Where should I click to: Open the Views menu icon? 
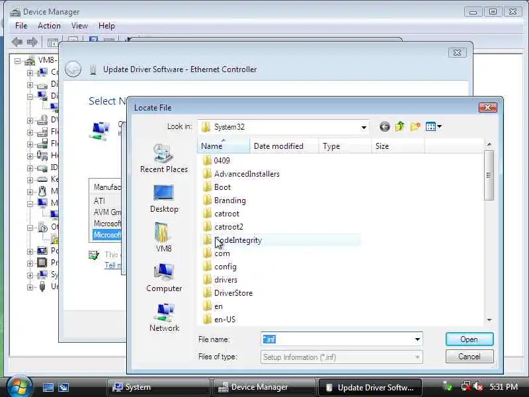430,127
